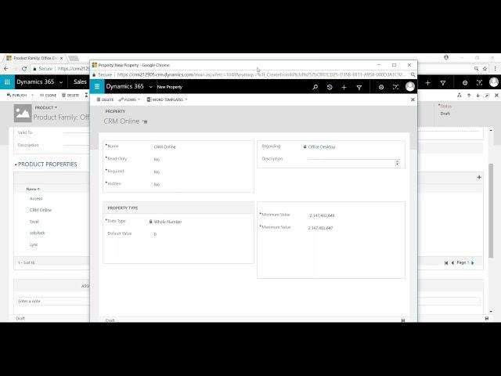
Task: Open app launcher waffle in New Property window
Action: click(97, 87)
